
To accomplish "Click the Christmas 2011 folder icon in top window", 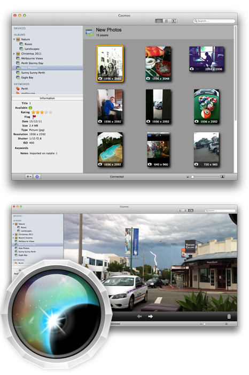I will tap(18, 54).
